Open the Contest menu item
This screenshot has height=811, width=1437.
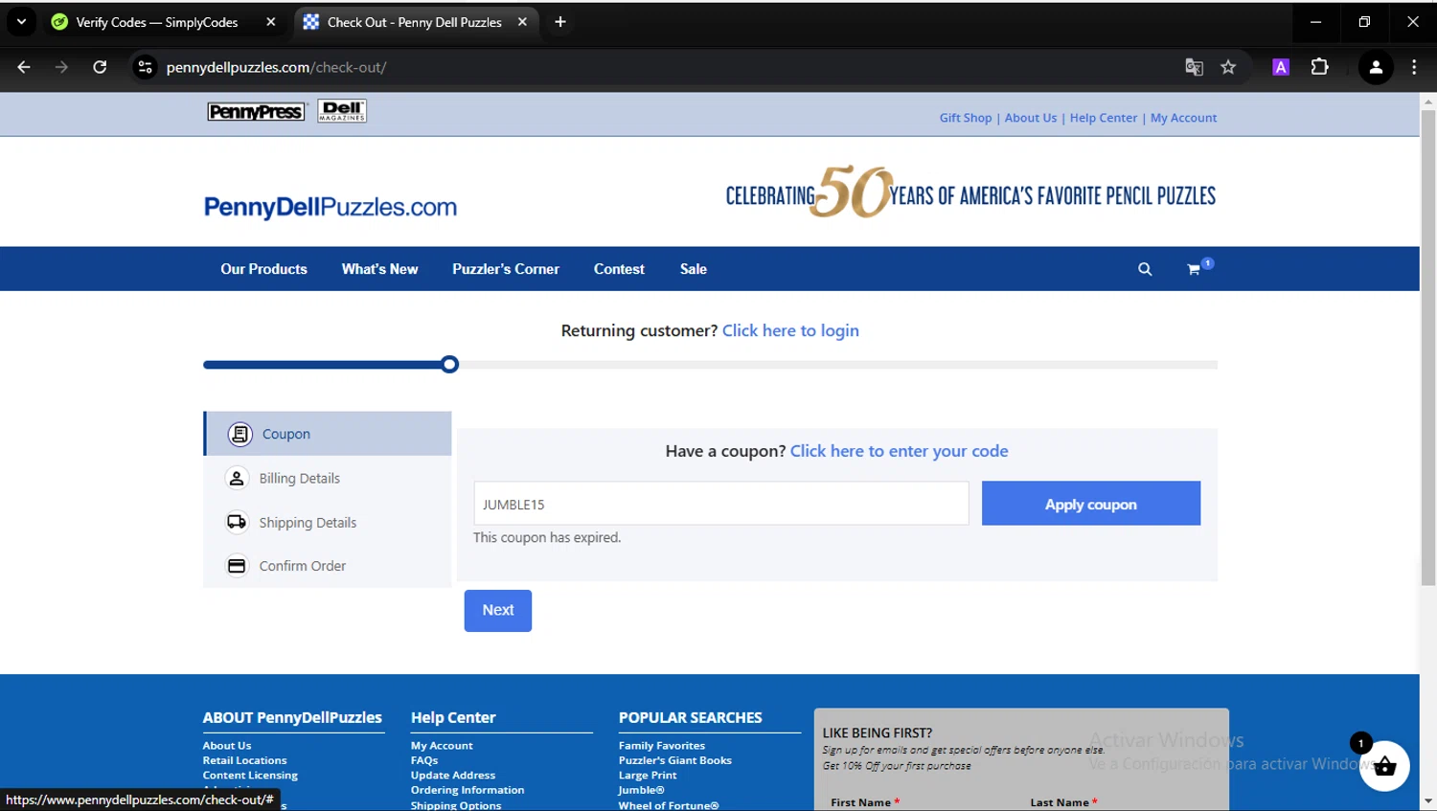click(x=619, y=269)
